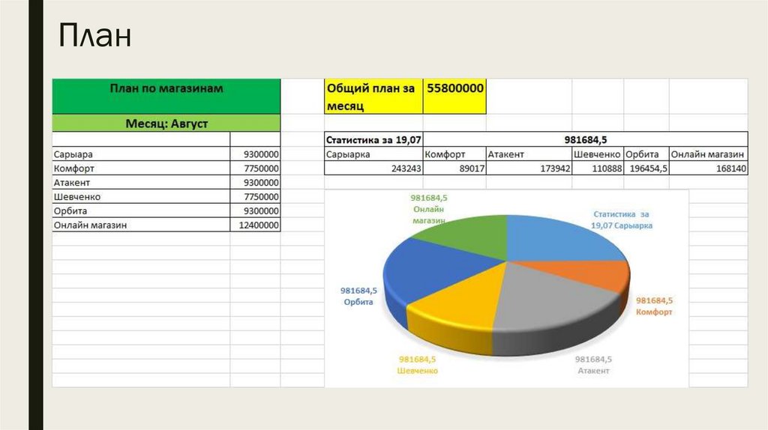Click the '981684,5 Орбита' chart label

tap(358, 297)
